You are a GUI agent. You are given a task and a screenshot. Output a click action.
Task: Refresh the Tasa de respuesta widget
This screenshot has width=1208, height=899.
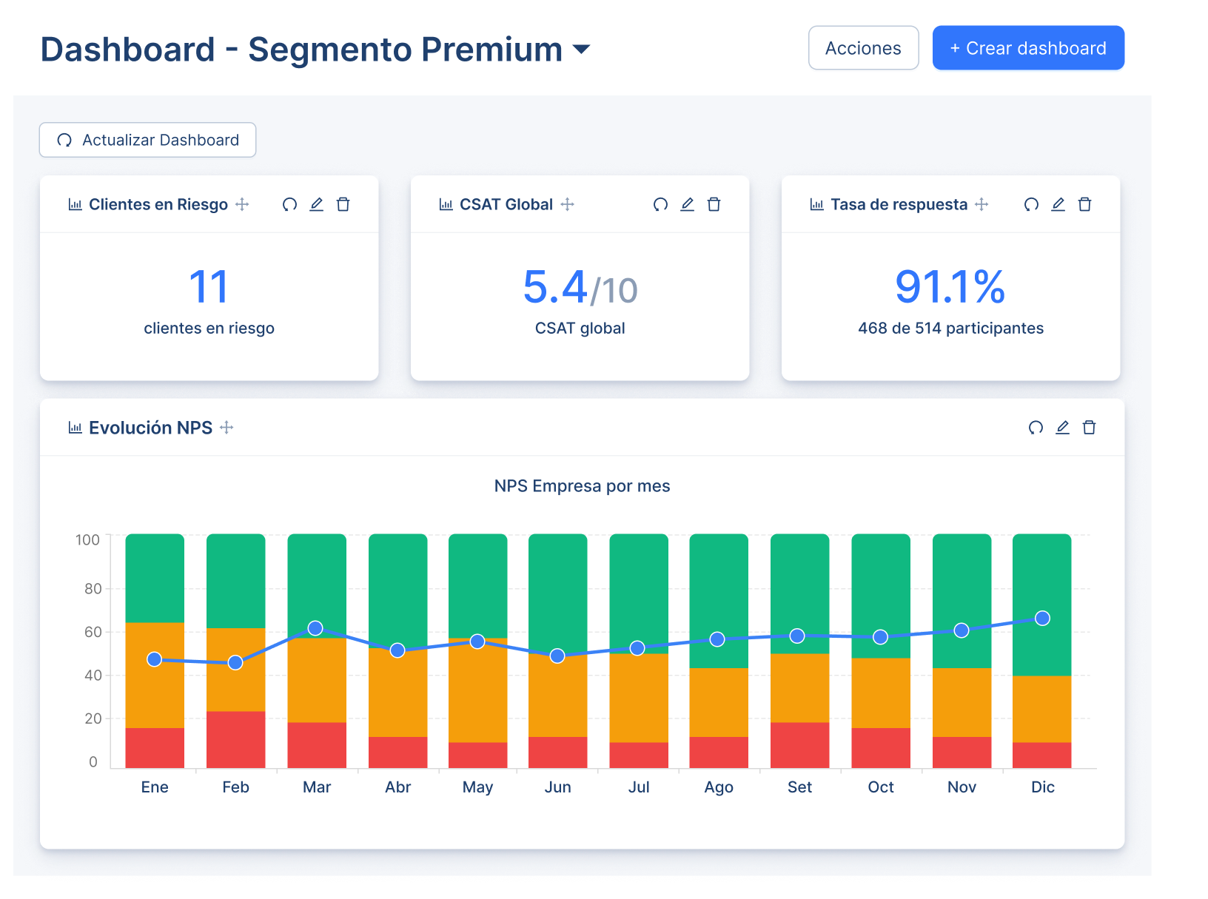click(x=1031, y=204)
